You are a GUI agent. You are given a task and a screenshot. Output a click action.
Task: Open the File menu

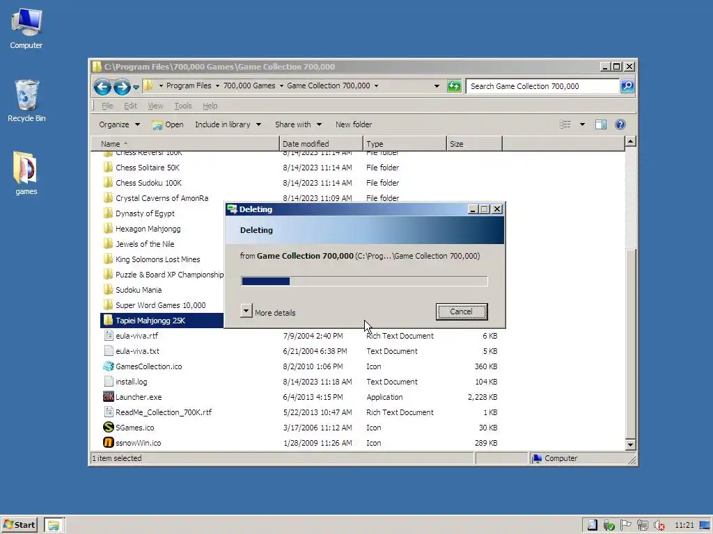tap(107, 106)
